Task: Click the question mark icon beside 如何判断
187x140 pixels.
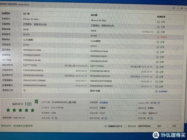Action: tap(156, 91)
